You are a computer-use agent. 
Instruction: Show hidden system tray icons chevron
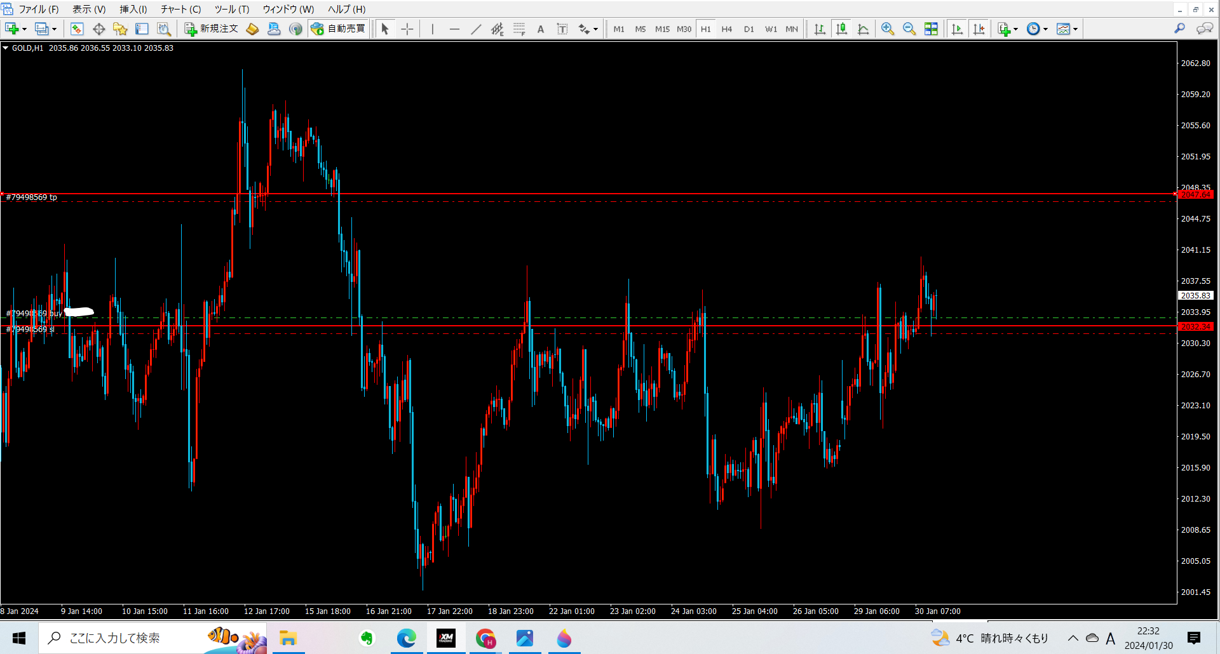(1073, 638)
